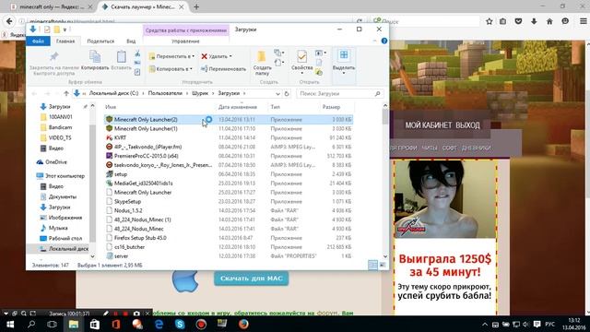Open Microsoft Edge from the taskbar
Screen dimensions: 590x332
(x=159, y=324)
